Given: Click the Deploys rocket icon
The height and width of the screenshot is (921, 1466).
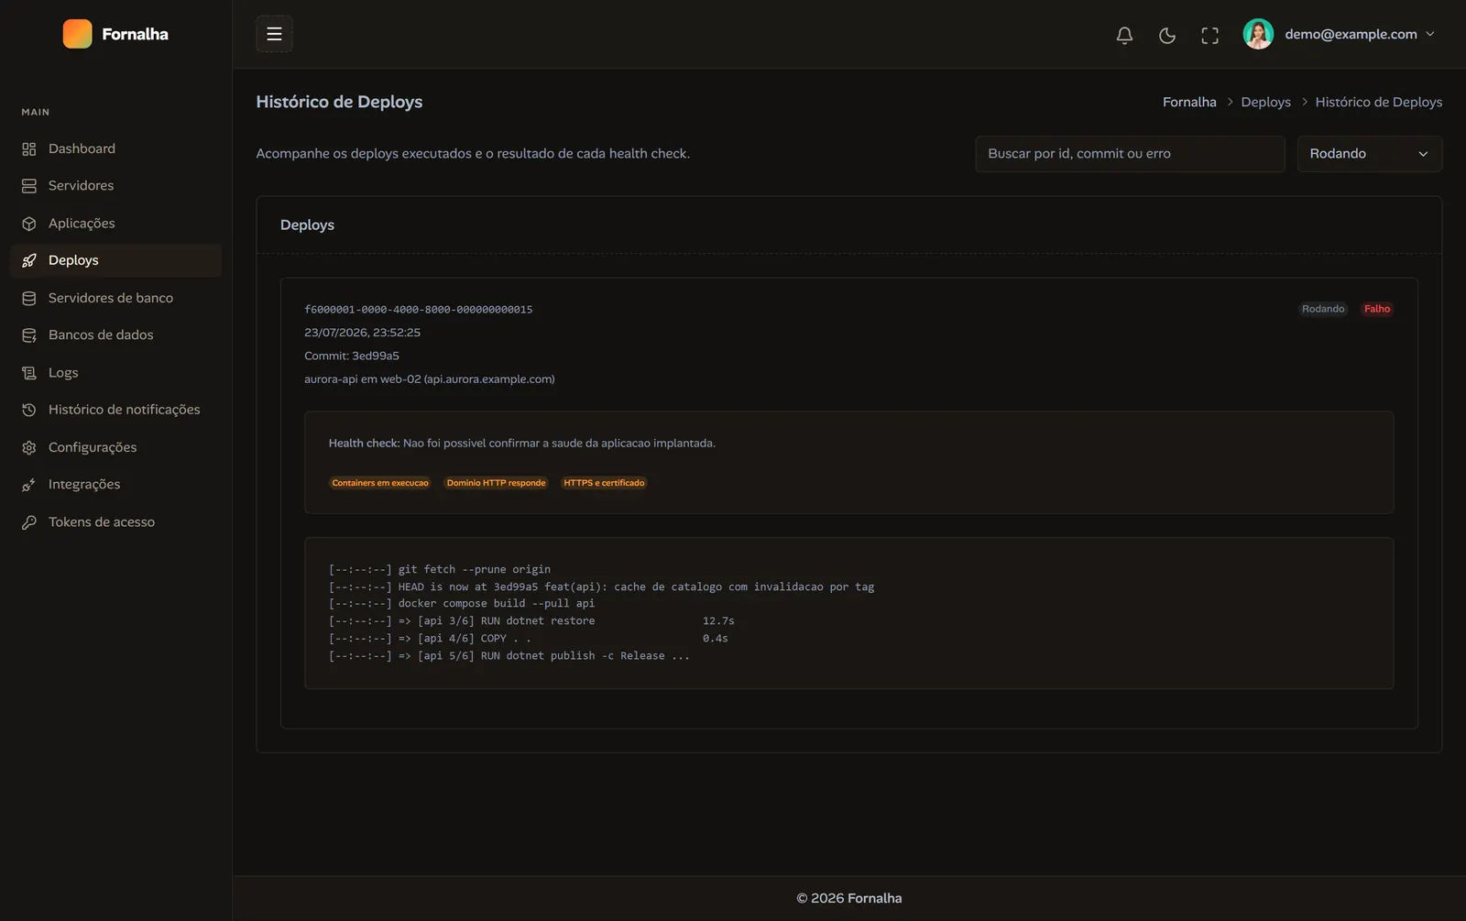Looking at the screenshot, I should 29,260.
